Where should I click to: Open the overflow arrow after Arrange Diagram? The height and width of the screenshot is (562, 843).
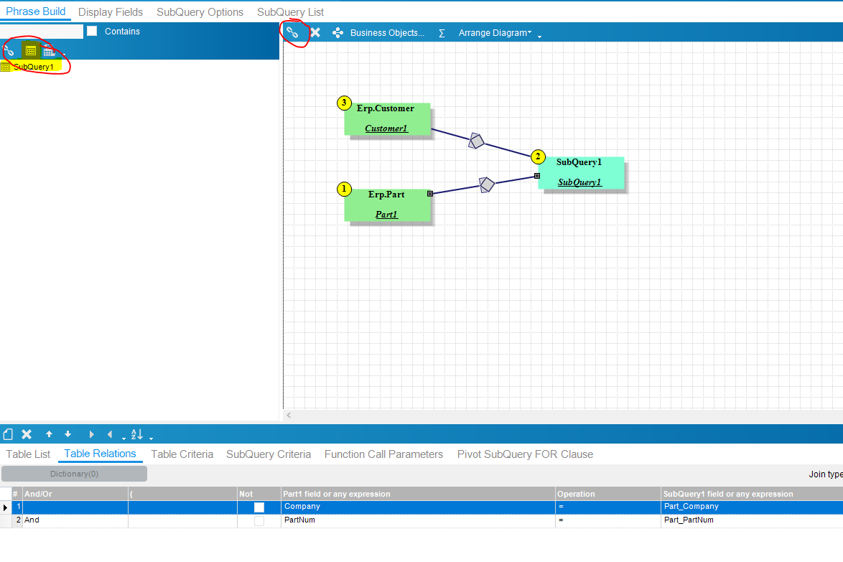[x=539, y=36]
